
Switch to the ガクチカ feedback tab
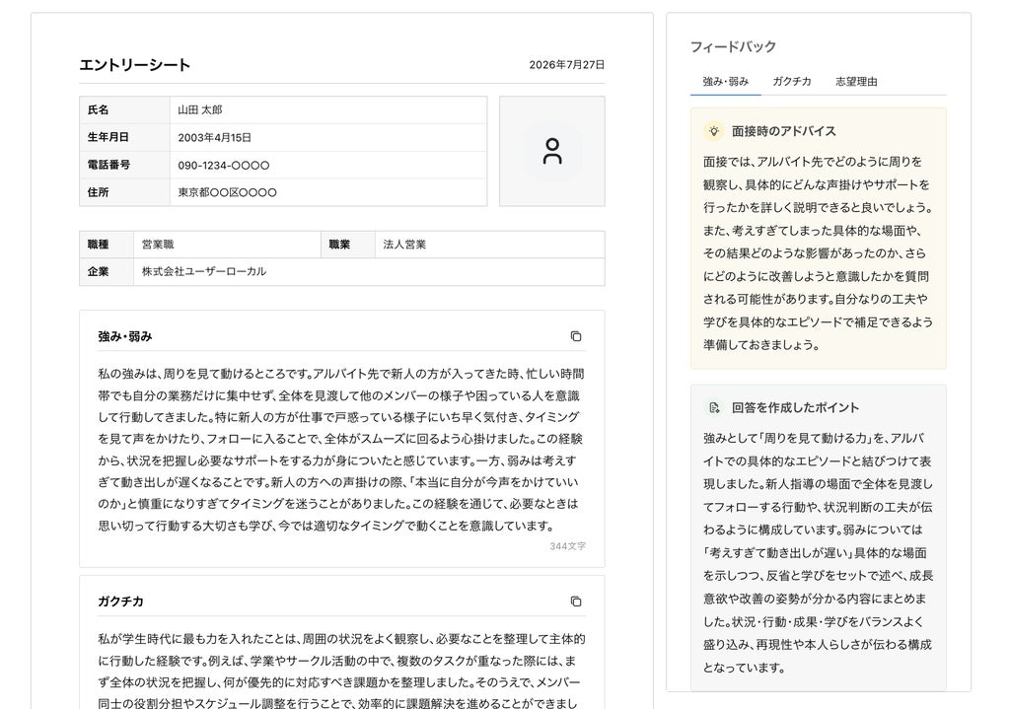click(x=792, y=82)
